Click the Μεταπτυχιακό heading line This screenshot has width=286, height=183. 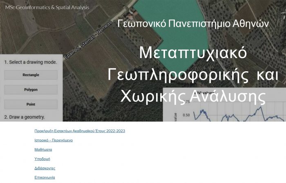(193, 53)
